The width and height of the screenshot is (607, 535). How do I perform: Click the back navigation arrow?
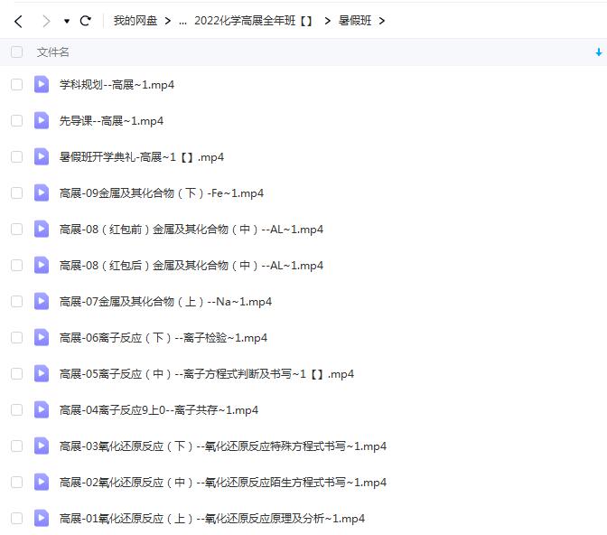click(x=18, y=21)
